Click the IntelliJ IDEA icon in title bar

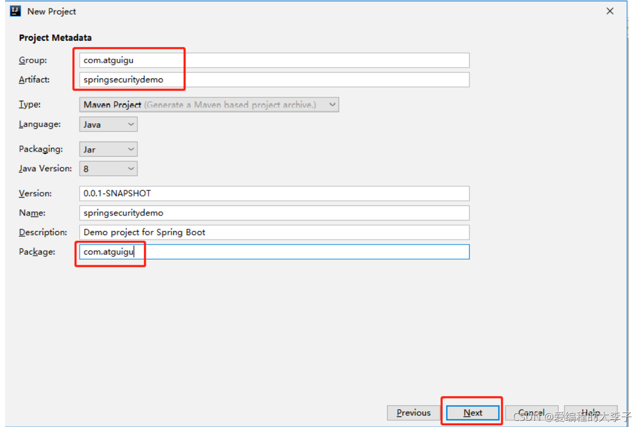[x=16, y=11]
